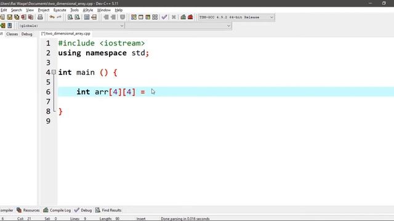This screenshot has height=221, width=394.
Task: Click the Rebuild All toolbar icon
Action: click(x=155, y=17)
